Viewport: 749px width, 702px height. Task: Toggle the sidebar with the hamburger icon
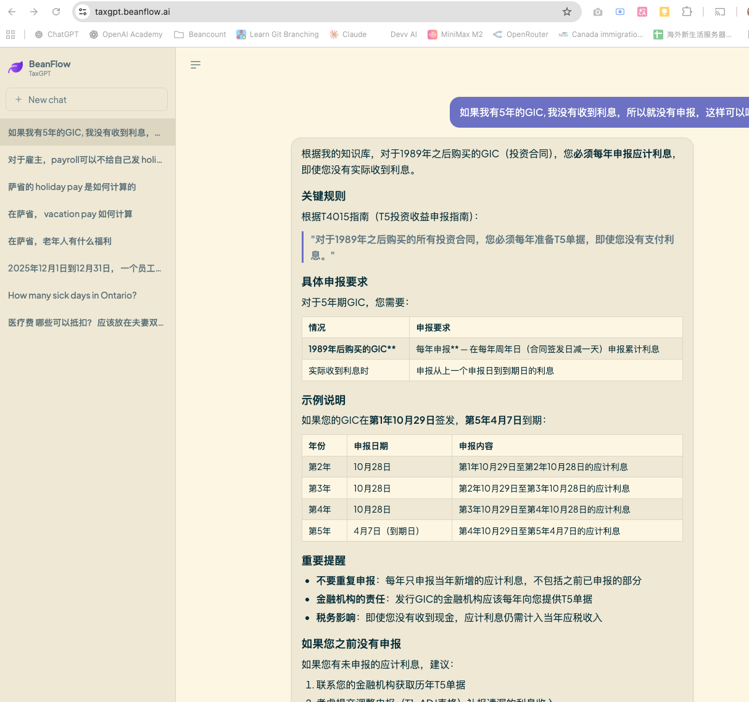point(196,65)
